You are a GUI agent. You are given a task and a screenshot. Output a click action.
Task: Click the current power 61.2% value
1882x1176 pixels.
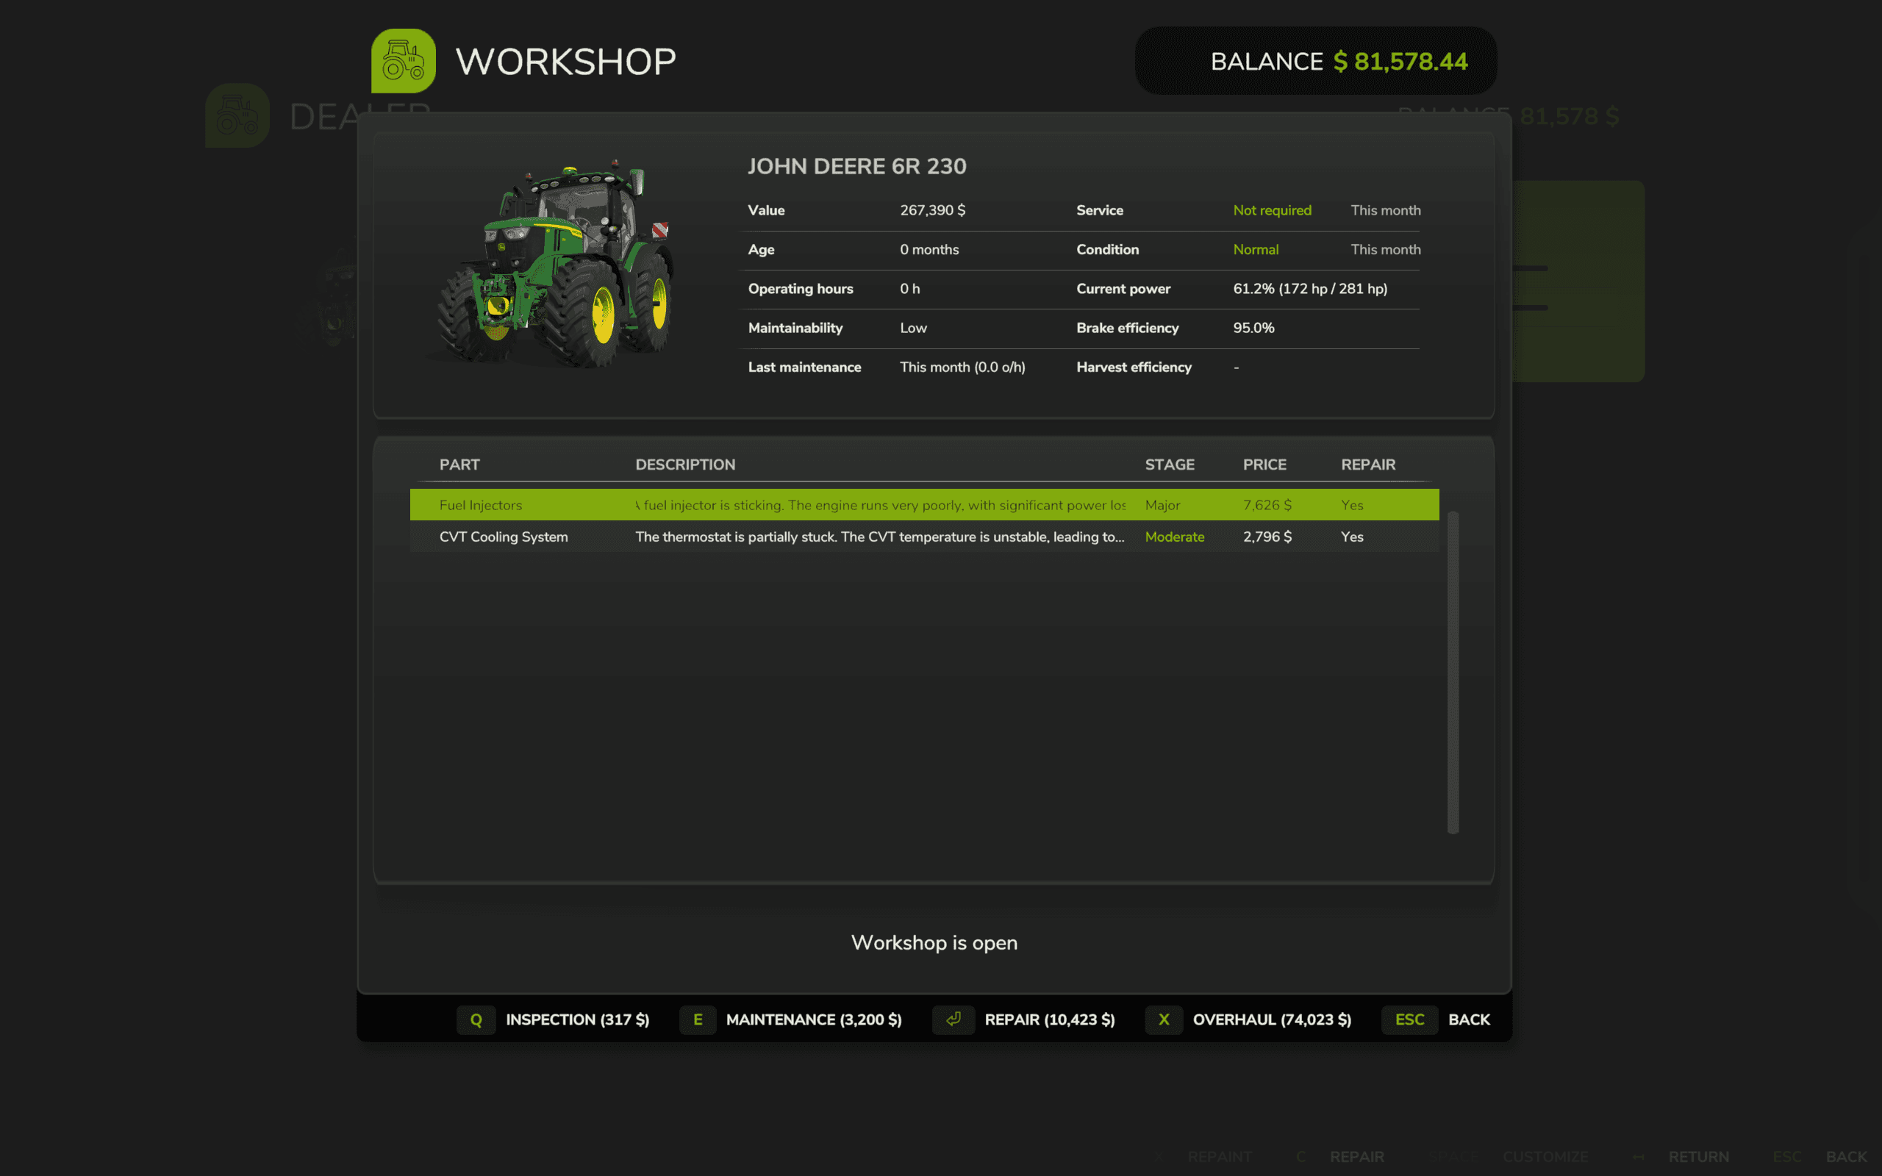point(1309,289)
